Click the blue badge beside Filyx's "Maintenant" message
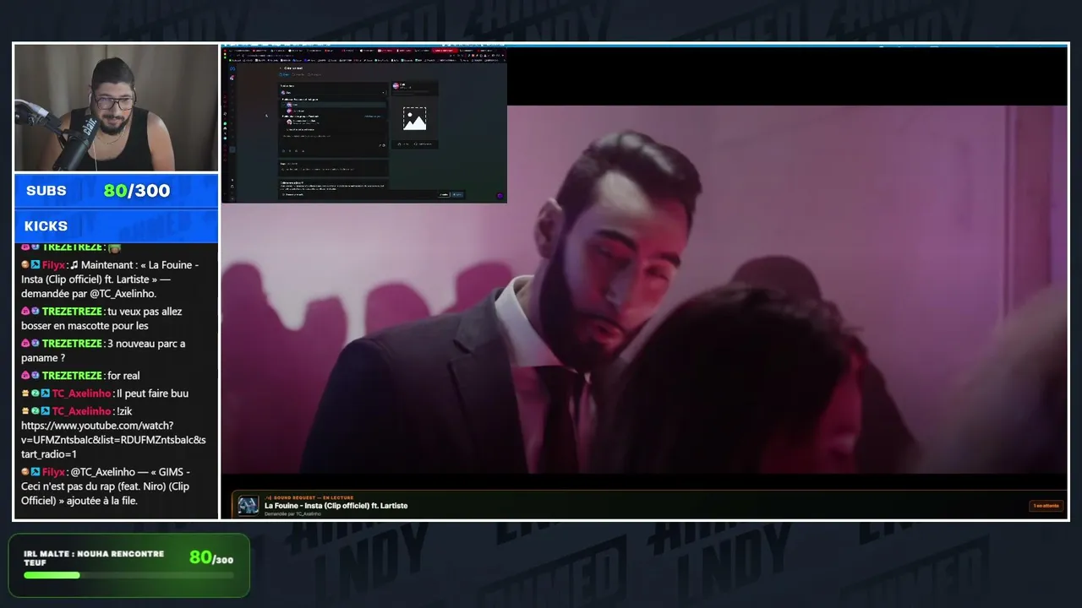The width and height of the screenshot is (1082, 608). 36,265
